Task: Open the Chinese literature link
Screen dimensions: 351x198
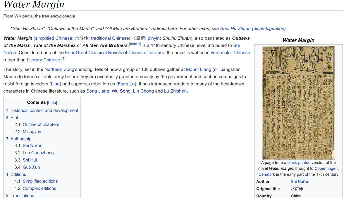Action: click(146, 53)
